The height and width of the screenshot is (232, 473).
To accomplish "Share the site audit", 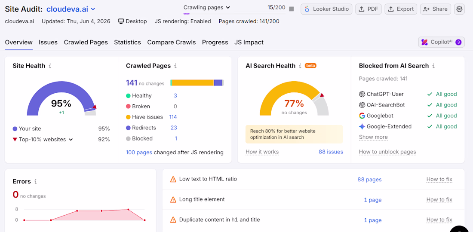I will [436, 9].
